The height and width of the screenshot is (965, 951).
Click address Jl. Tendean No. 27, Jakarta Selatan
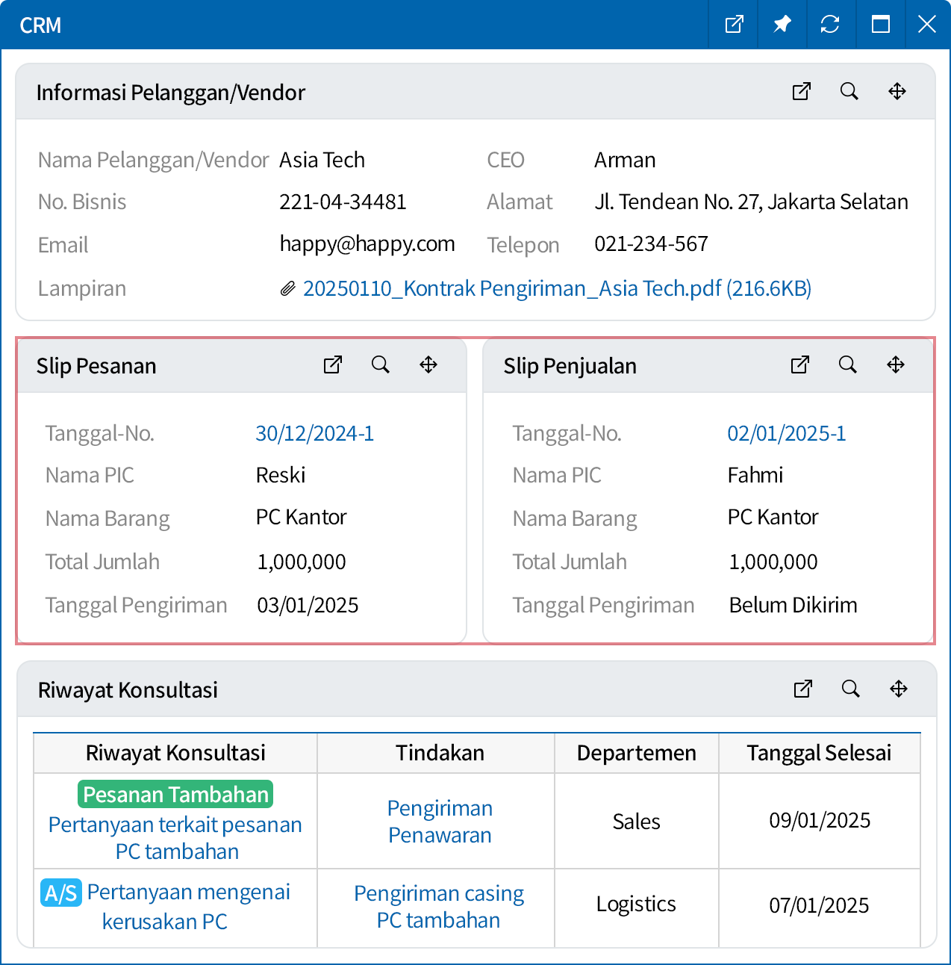click(x=752, y=202)
